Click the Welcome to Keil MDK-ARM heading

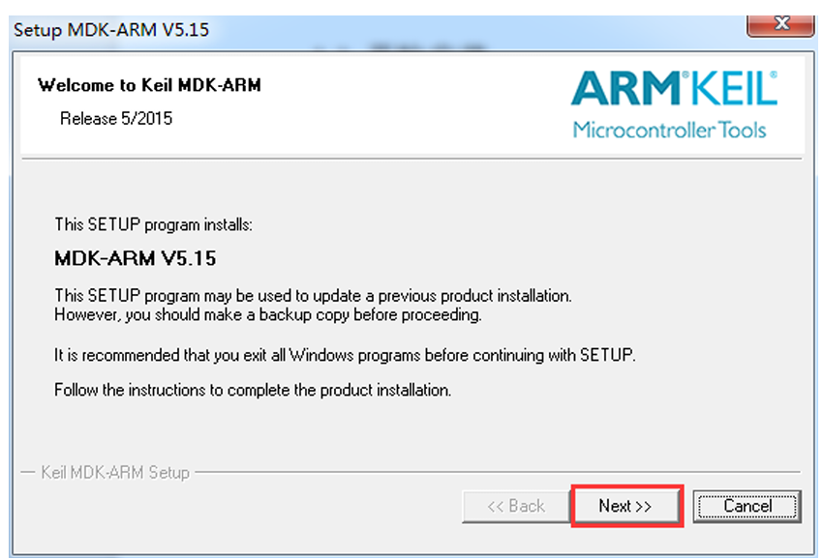[x=149, y=85]
